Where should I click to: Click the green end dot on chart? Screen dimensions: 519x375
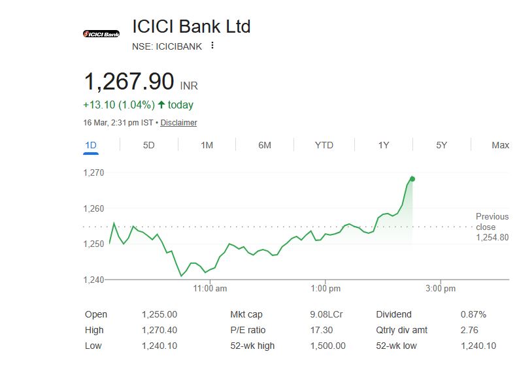pos(412,179)
